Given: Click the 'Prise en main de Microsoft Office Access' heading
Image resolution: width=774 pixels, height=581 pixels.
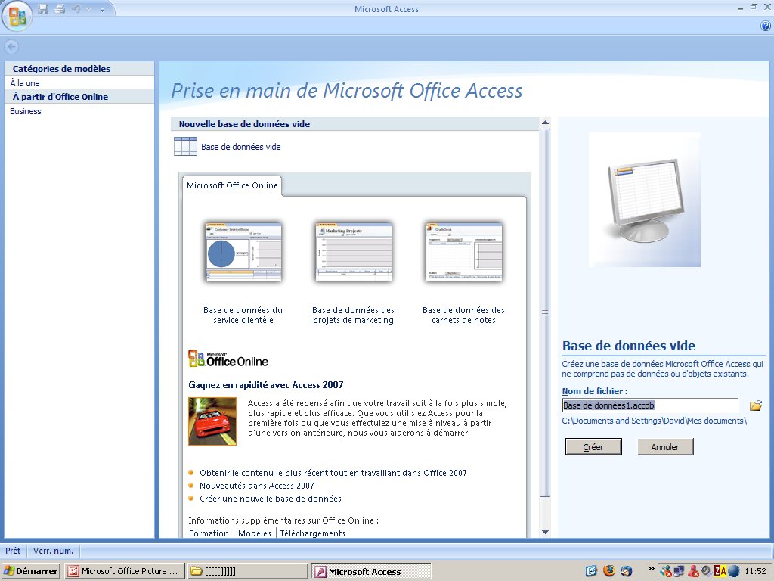Looking at the screenshot, I should click(346, 91).
